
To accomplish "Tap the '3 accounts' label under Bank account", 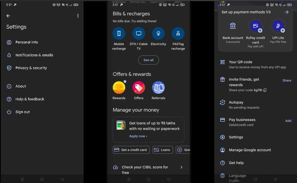I will coord(233,42).
